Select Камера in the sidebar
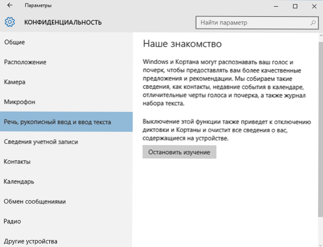 pyautogui.click(x=66, y=82)
